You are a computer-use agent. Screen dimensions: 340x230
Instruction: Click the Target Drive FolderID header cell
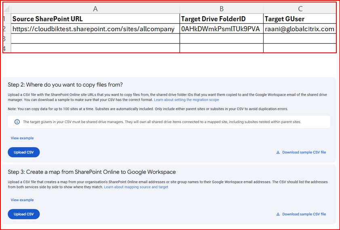221,19
